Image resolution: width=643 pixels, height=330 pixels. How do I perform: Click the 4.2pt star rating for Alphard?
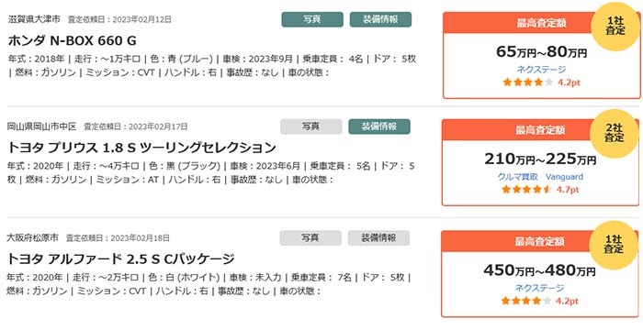click(x=540, y=301)
